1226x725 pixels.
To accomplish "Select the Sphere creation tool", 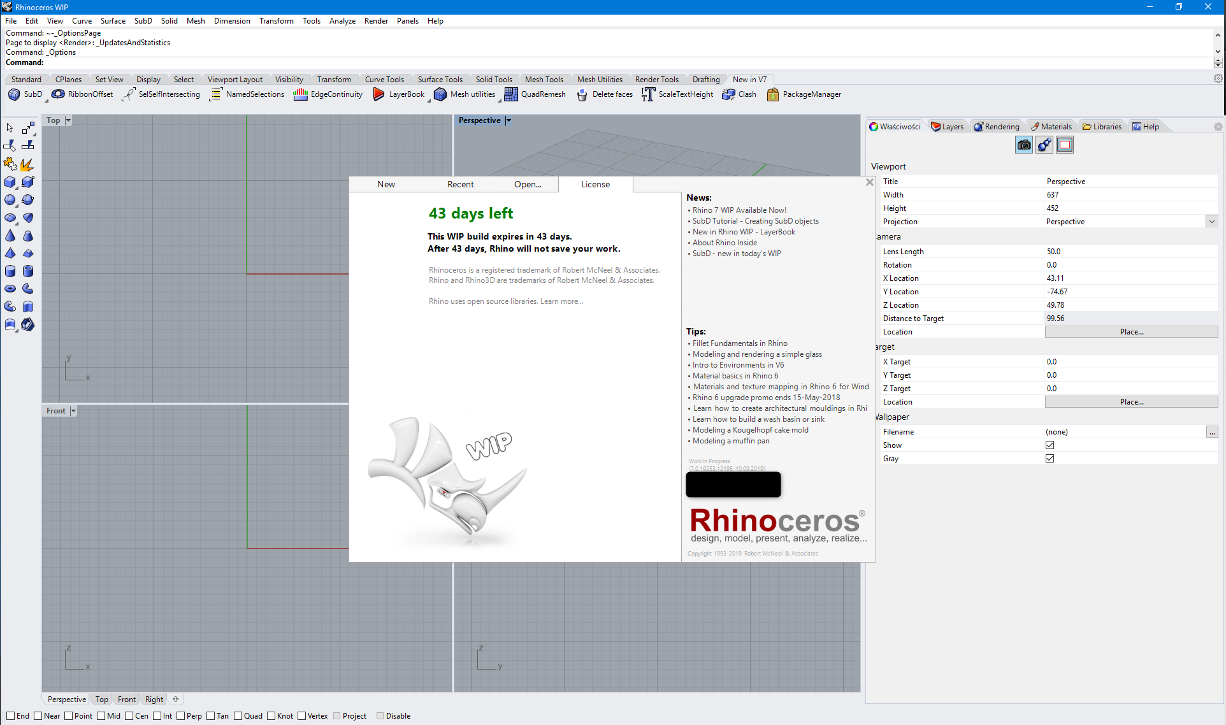I will [x=10, y=199].
